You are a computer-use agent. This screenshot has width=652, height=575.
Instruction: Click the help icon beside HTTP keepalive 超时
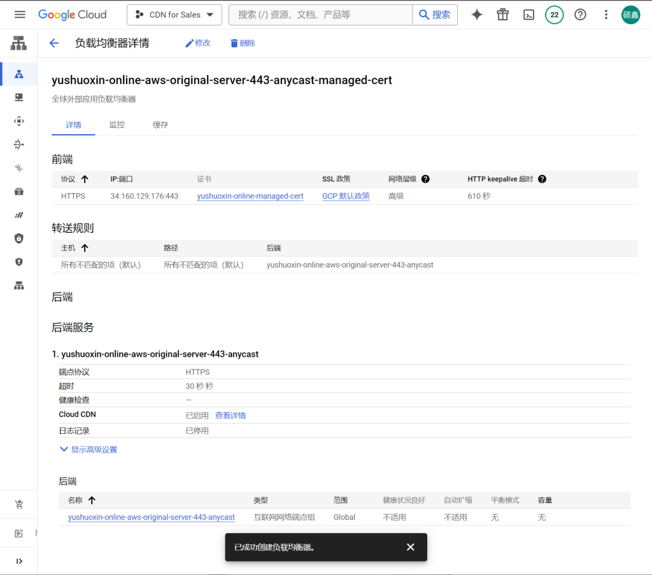[x=542, y=179]
